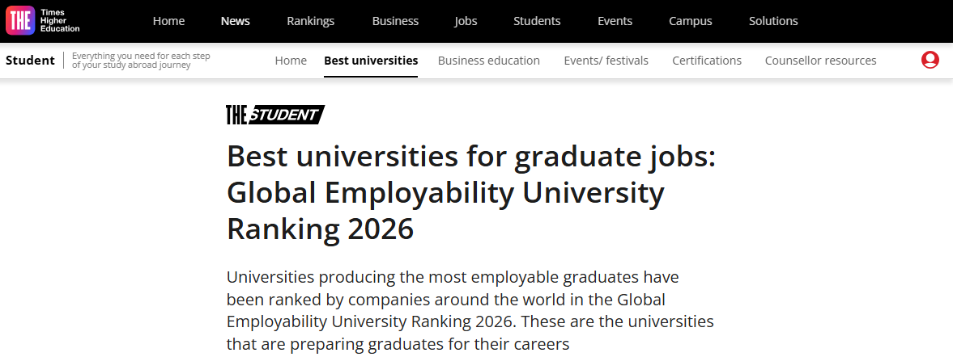Expand the Jobs navigation menu

click(x=466, y=21)
